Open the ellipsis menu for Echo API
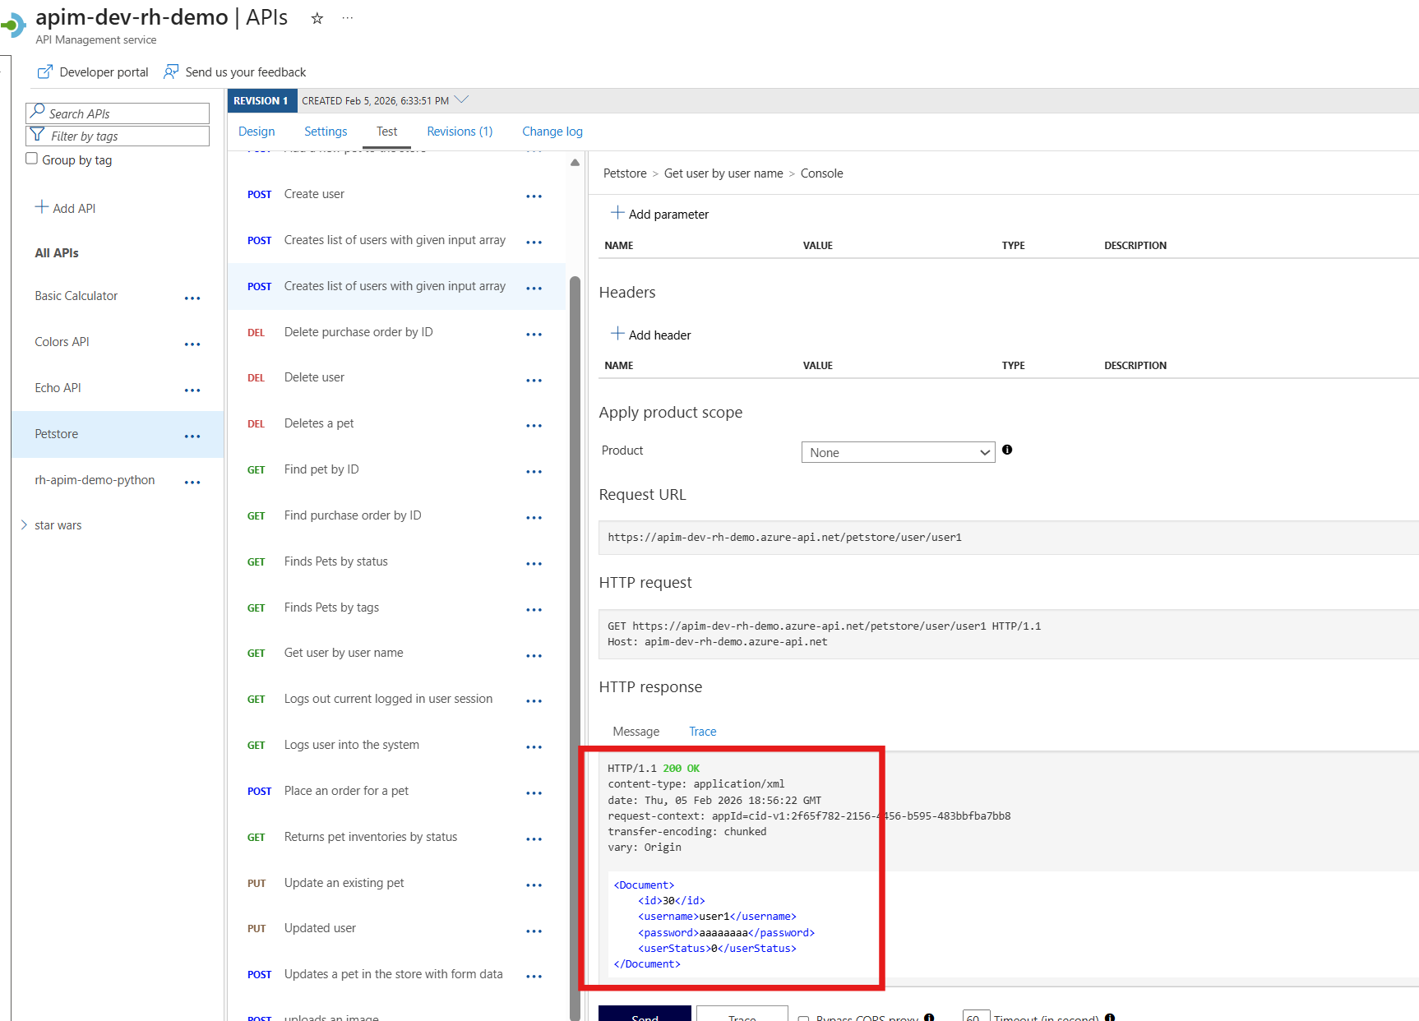Image resolution: width=1419 pixels, height=1021 pixels. (192, 390)
